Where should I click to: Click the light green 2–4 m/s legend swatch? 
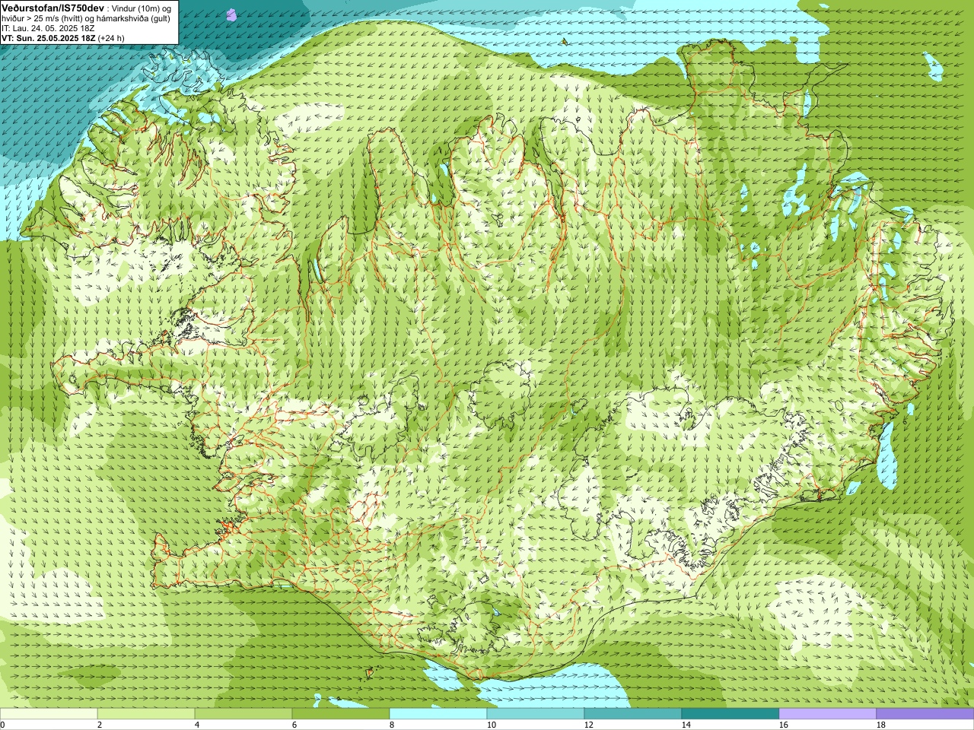[x=146, y=714]
